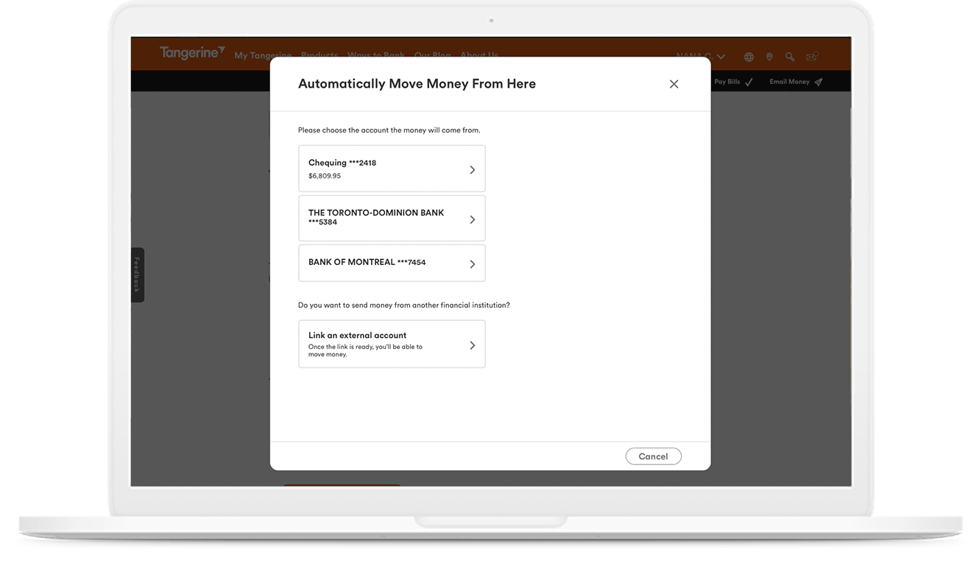This screenshot has height=564, width=979.
Task: Open the Ways to Bank menu
Action: pos(376,55)
